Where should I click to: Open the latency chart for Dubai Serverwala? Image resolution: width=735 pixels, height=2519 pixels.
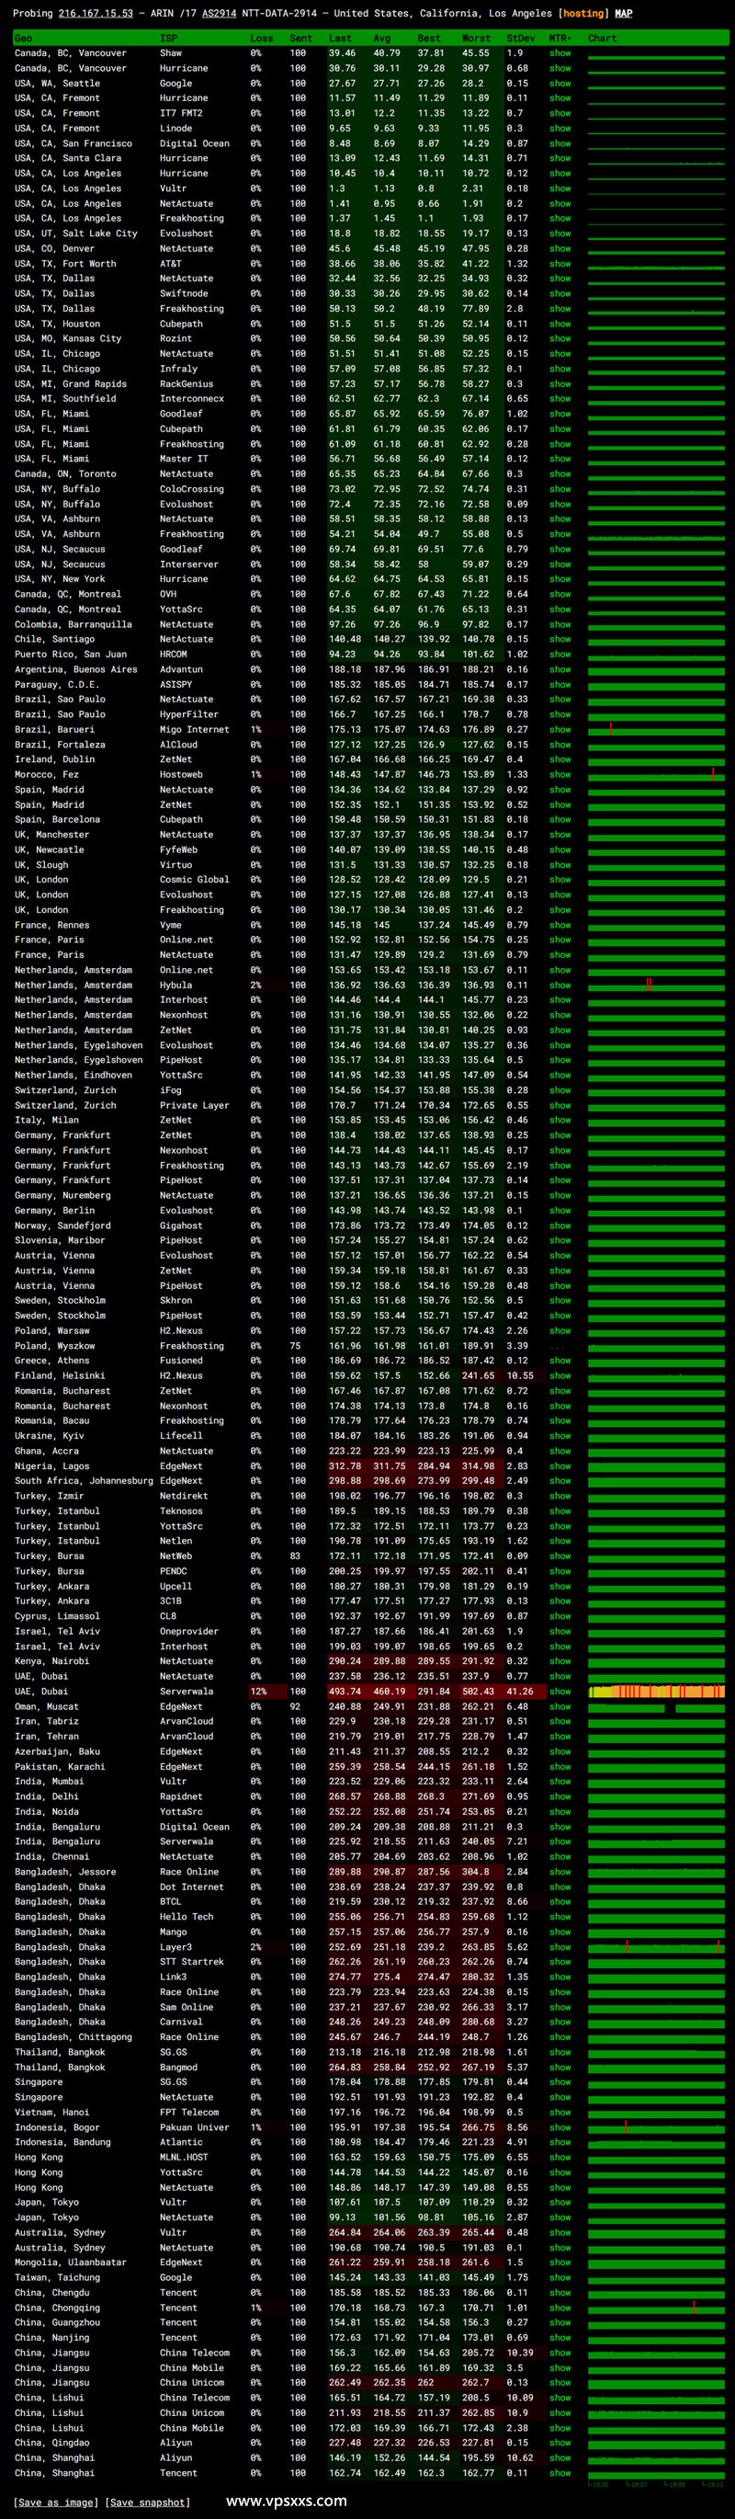[x=658, y=1691]
